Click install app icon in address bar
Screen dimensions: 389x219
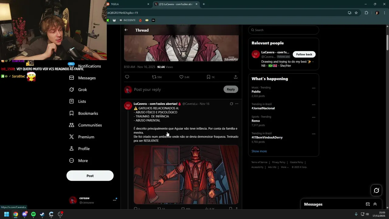point(349,13)
